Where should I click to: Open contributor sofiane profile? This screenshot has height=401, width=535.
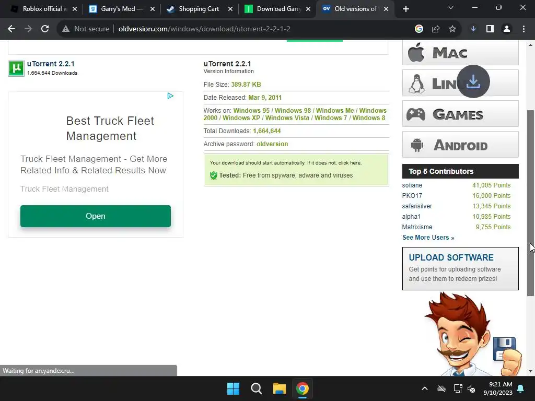tap(412, 185)
